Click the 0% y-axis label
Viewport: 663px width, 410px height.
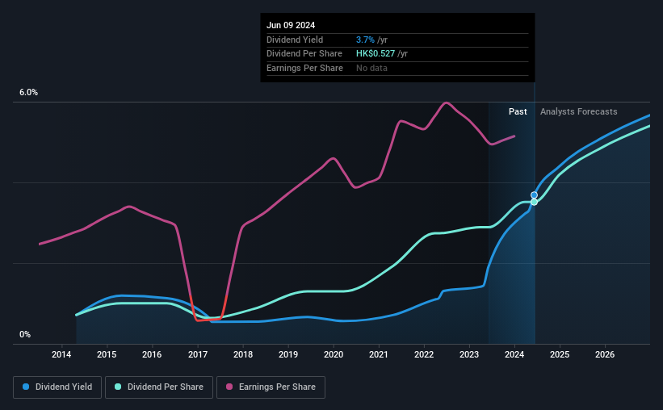pyautogui.click(x=25, y=334)
